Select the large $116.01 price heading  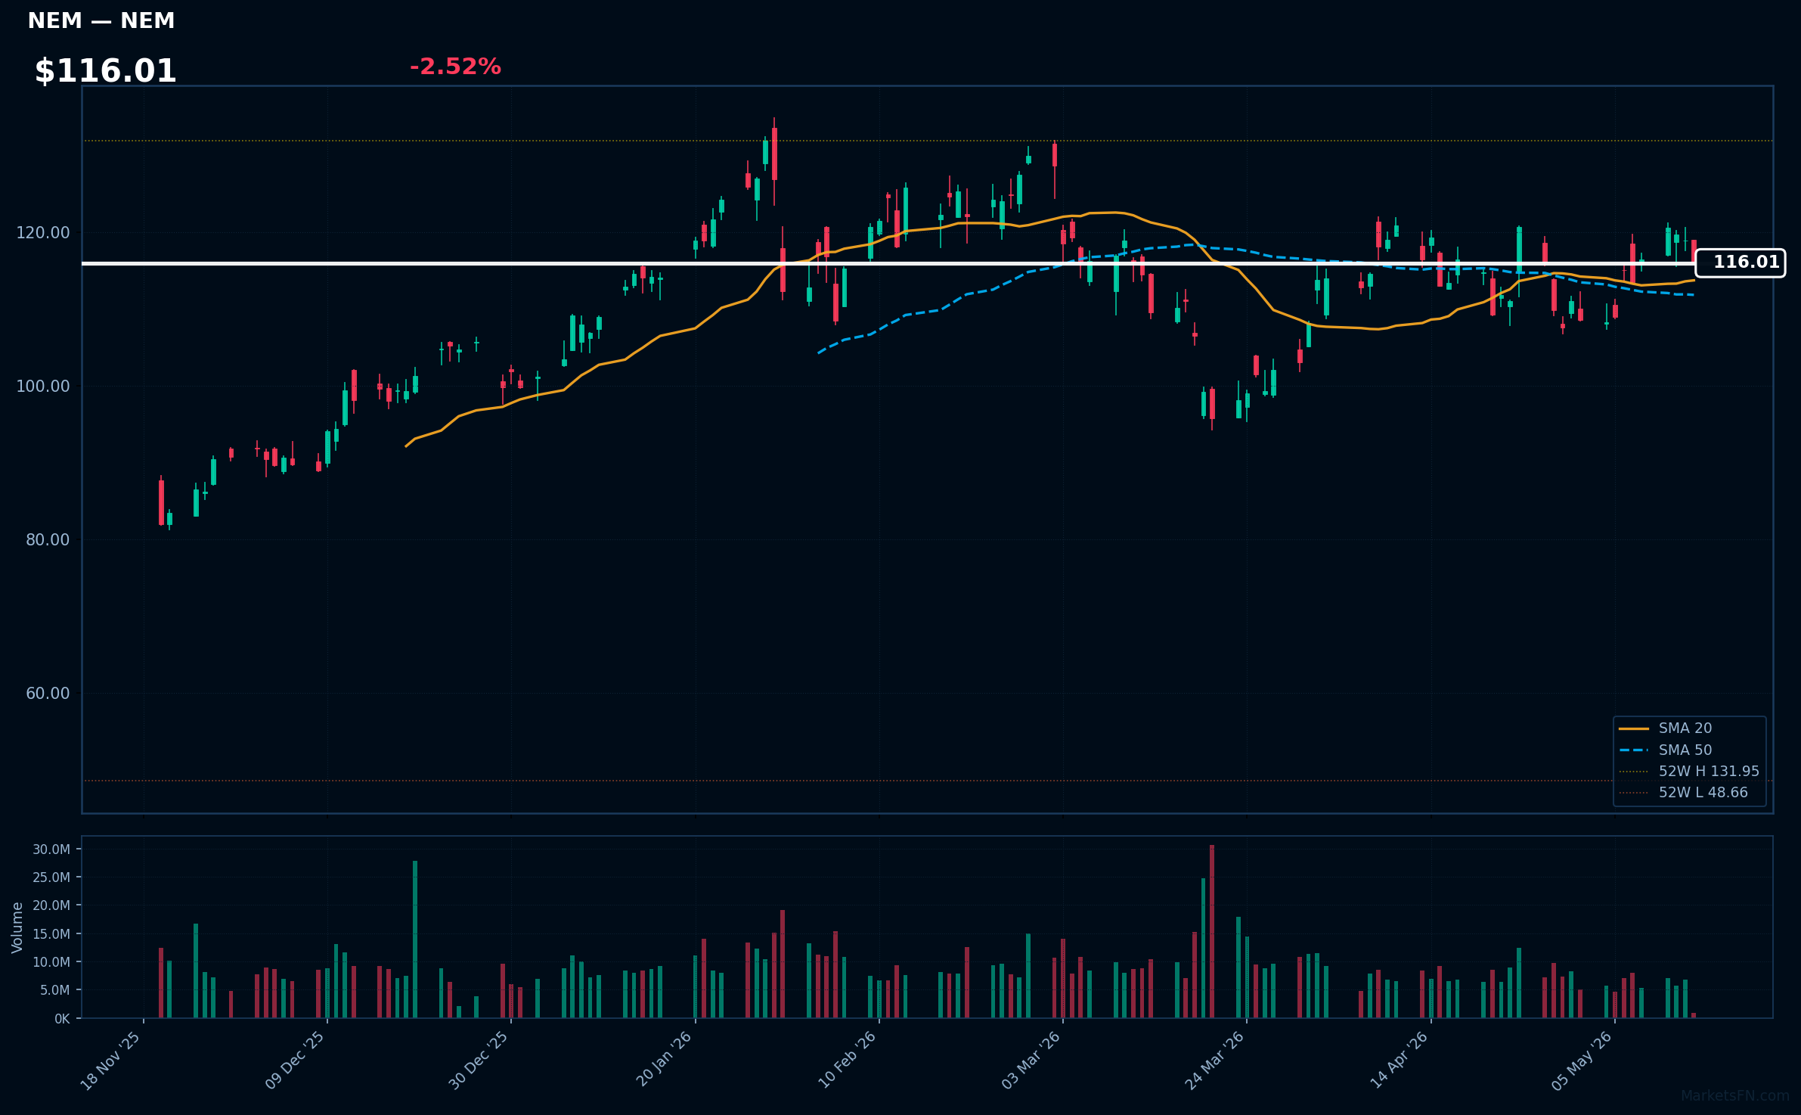tap(106, 71)
